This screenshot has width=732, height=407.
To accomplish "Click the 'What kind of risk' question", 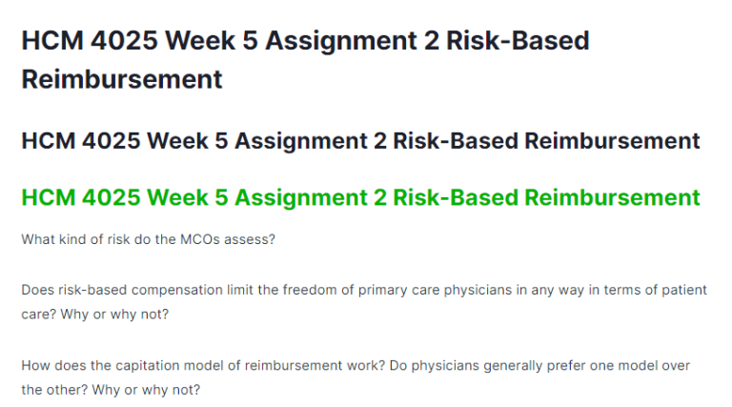I will pyautogui.click(x=149, y=239).
